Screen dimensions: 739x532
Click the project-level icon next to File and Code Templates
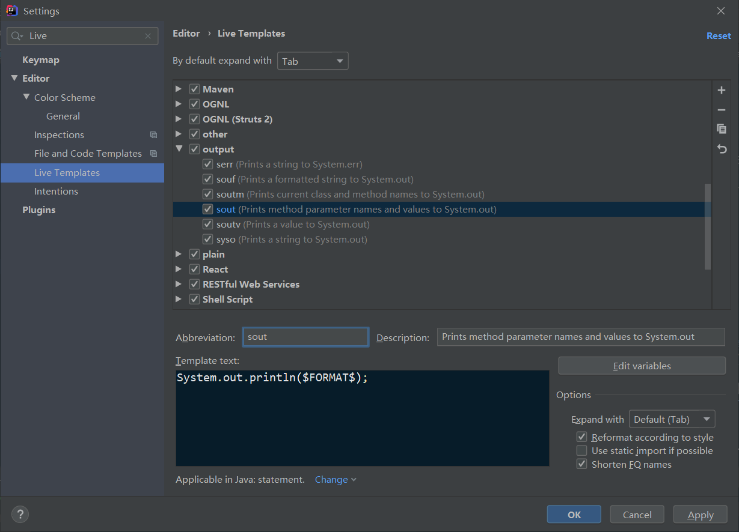click(153, 154)
